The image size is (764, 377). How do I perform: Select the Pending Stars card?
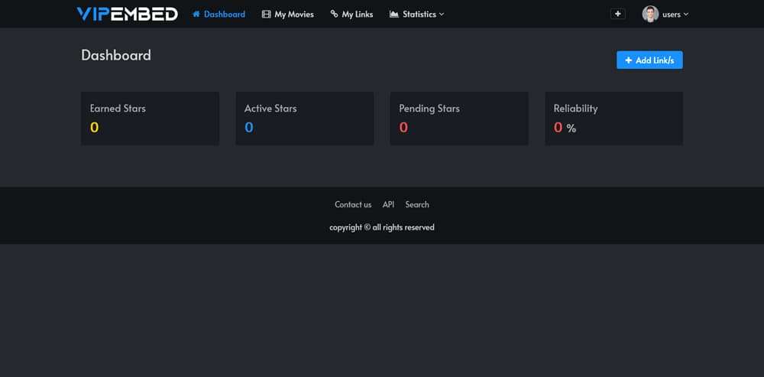coord(459,119)
